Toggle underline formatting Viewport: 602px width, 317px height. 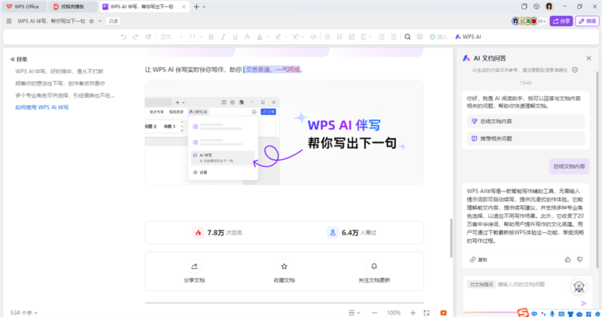point(235,37)
